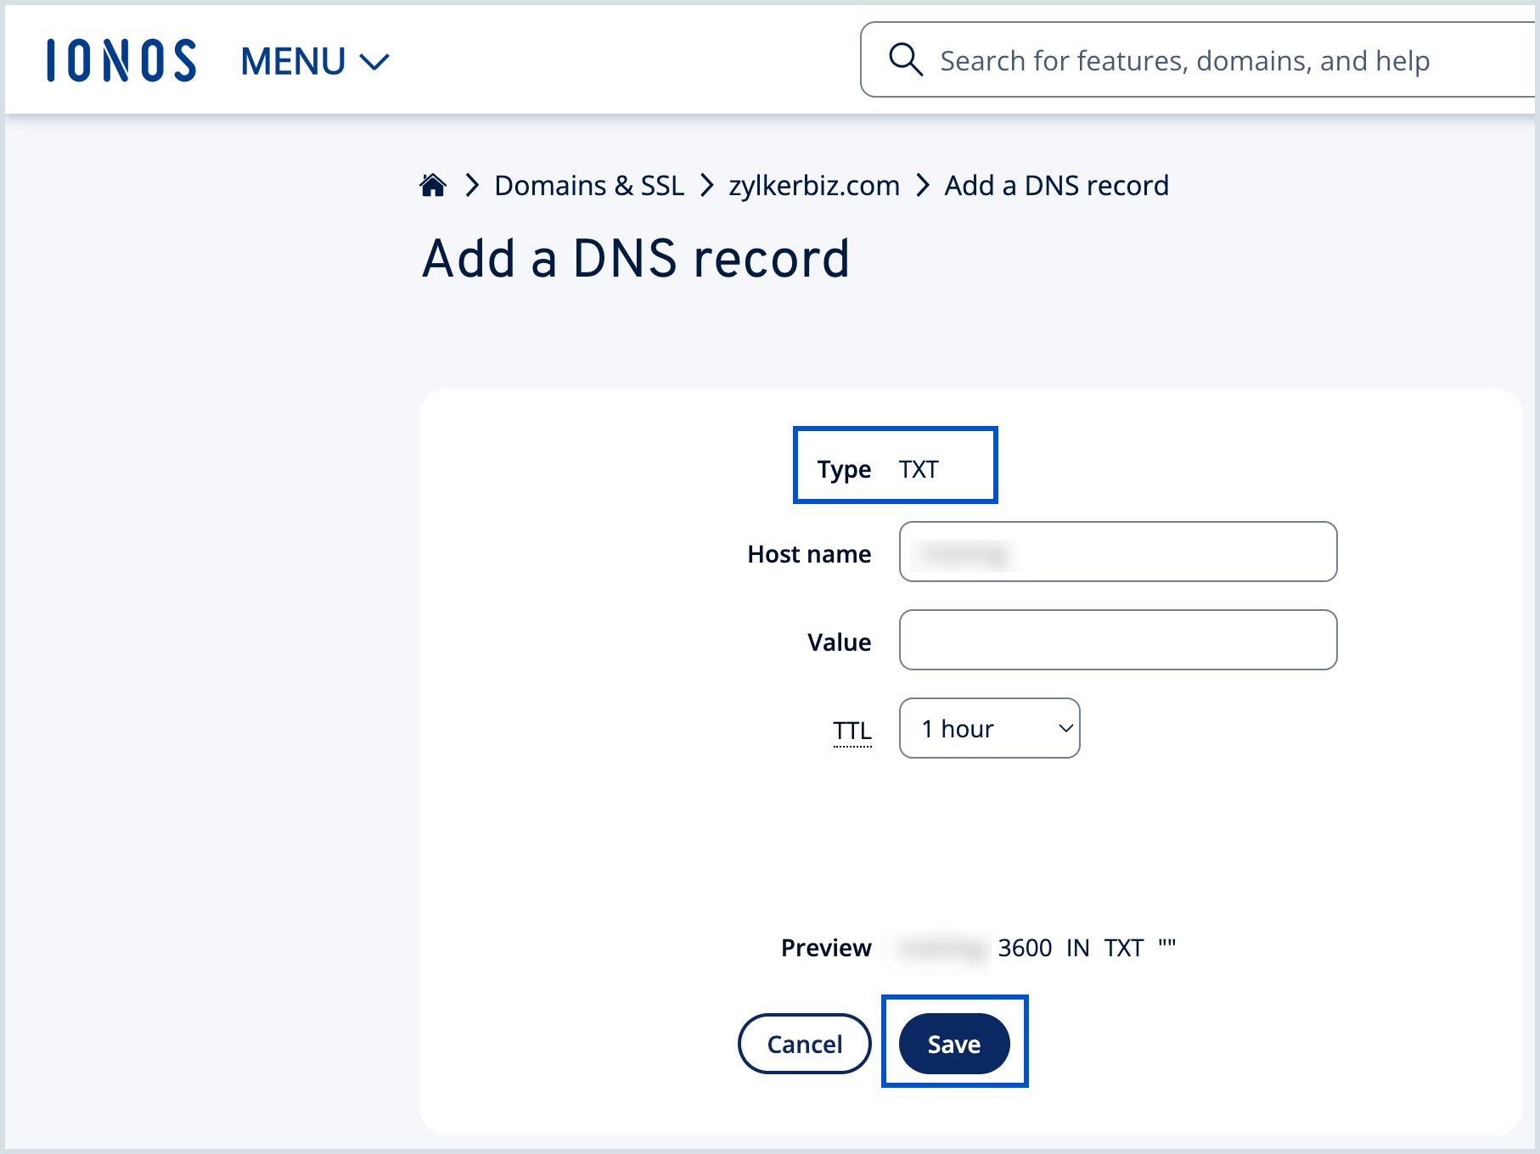Open Domains & SSL breadcrumb link
This screenshot has height=1154, width=1540.
tap(589, 185)
